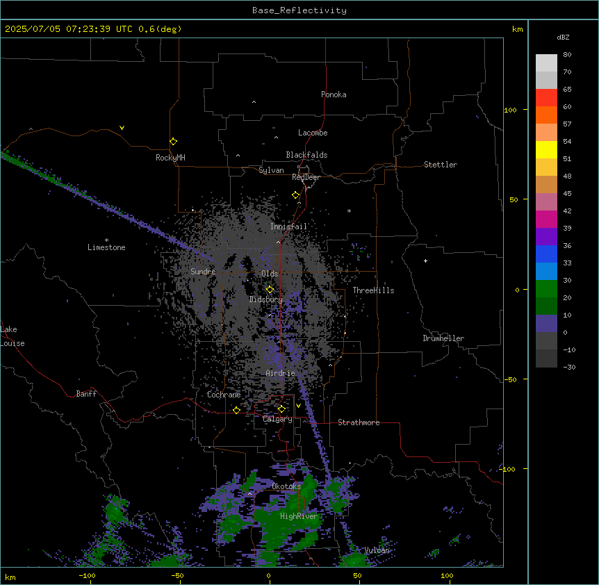Viewport: 599px width, 585px height.
Task: Click the Innisfail city label
Action: pos(289,226)
